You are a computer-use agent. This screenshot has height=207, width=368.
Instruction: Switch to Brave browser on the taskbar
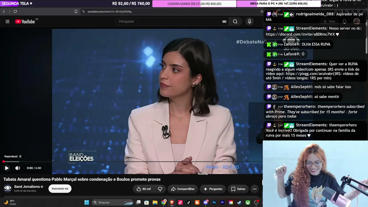[172, 202]
